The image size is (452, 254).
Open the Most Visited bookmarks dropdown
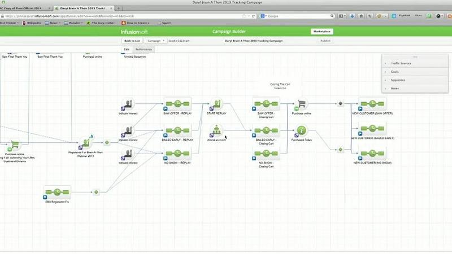pyautogui.click(x=9, y=23)
